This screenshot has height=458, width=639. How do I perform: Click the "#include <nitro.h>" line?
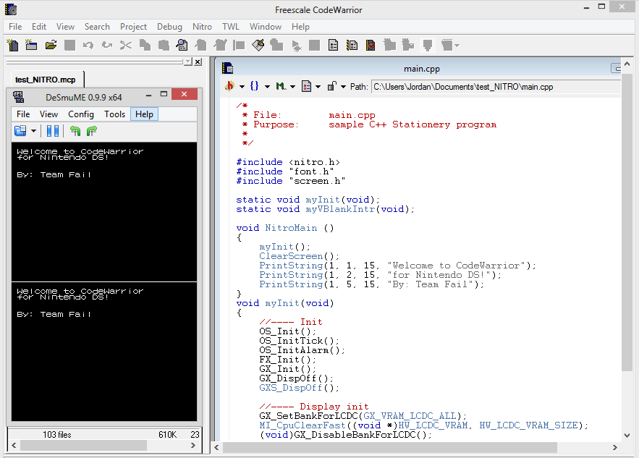288,162
